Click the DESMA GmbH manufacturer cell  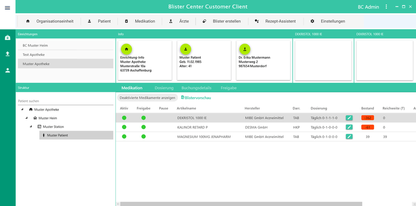[x=256, y=127]
